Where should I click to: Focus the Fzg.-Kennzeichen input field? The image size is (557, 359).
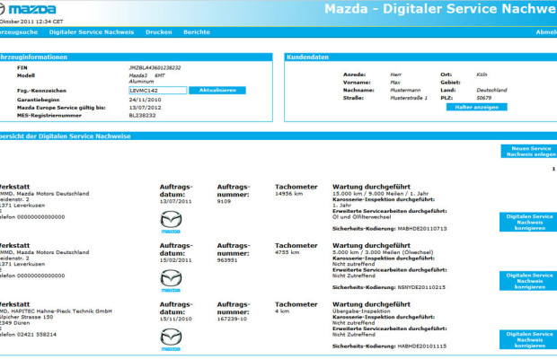pos(158,91)
